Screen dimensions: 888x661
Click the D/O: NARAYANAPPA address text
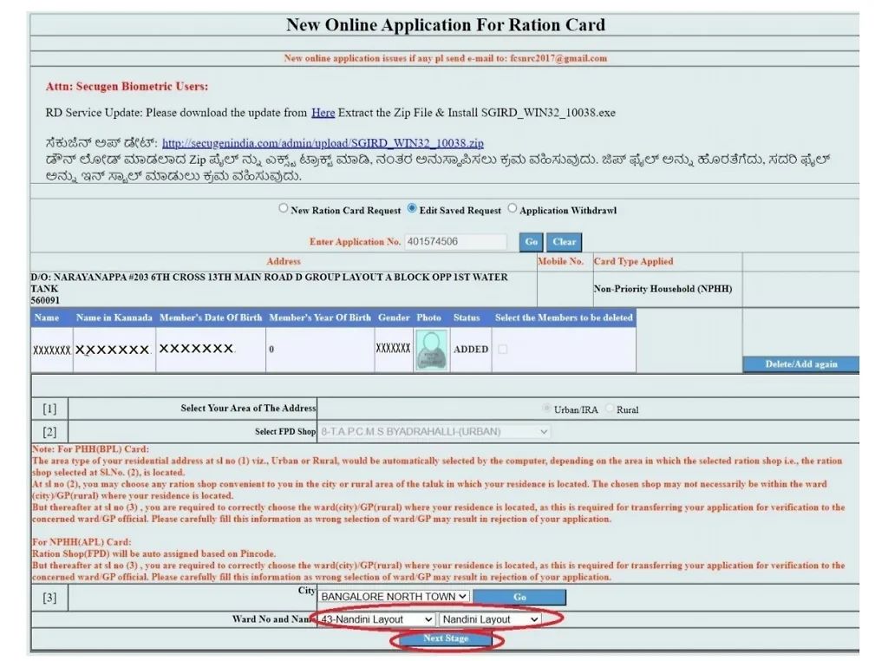tap(269, 283)
